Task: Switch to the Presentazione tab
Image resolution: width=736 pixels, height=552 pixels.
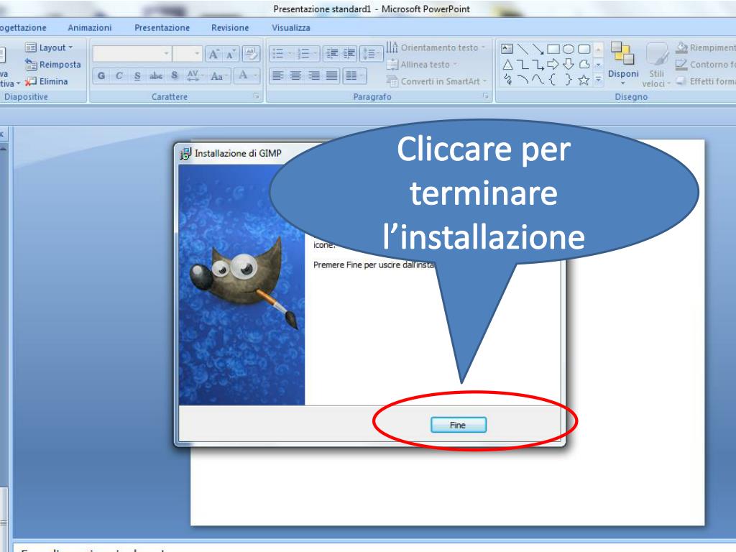Action: point(162,28)
